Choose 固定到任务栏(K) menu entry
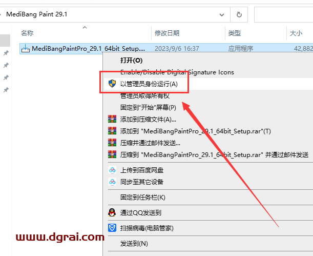The height and width of the screenshot is (256, 313). [x=208, y=198]
